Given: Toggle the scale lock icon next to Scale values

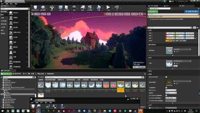Looking at the screenshot, I should (x=195, y=38).
